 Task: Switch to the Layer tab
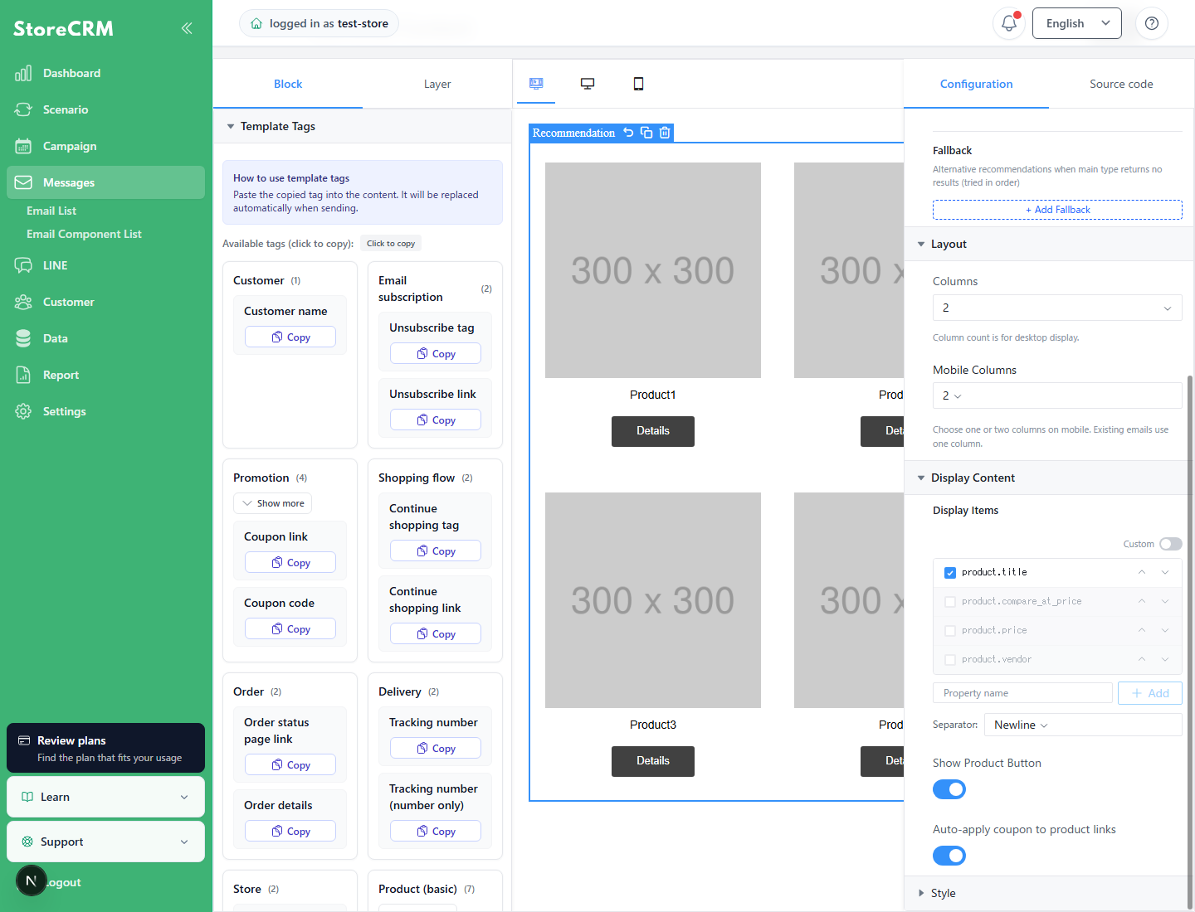tap(437, 84)
